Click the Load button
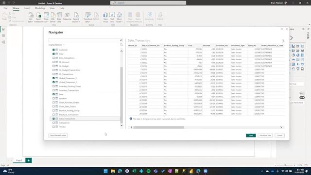 point(251,136)
